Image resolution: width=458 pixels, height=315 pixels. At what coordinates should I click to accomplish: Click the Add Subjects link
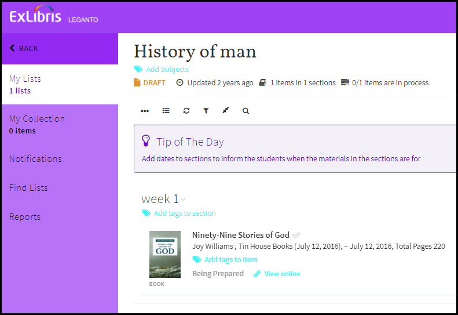[167, 70]
